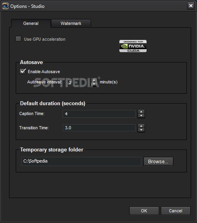Click the Studio app icon in title bar
This screenshot has width=197, height=223.
pyautogui.click(x=6, y=6)
